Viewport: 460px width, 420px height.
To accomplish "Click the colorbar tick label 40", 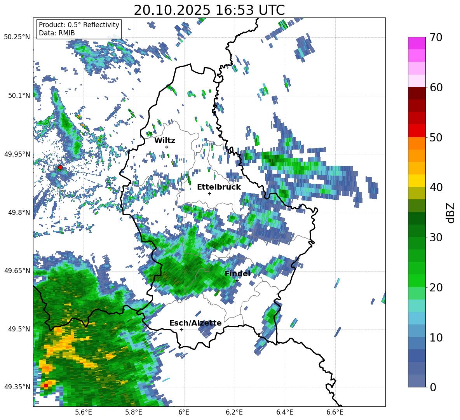I will (436, 187).
